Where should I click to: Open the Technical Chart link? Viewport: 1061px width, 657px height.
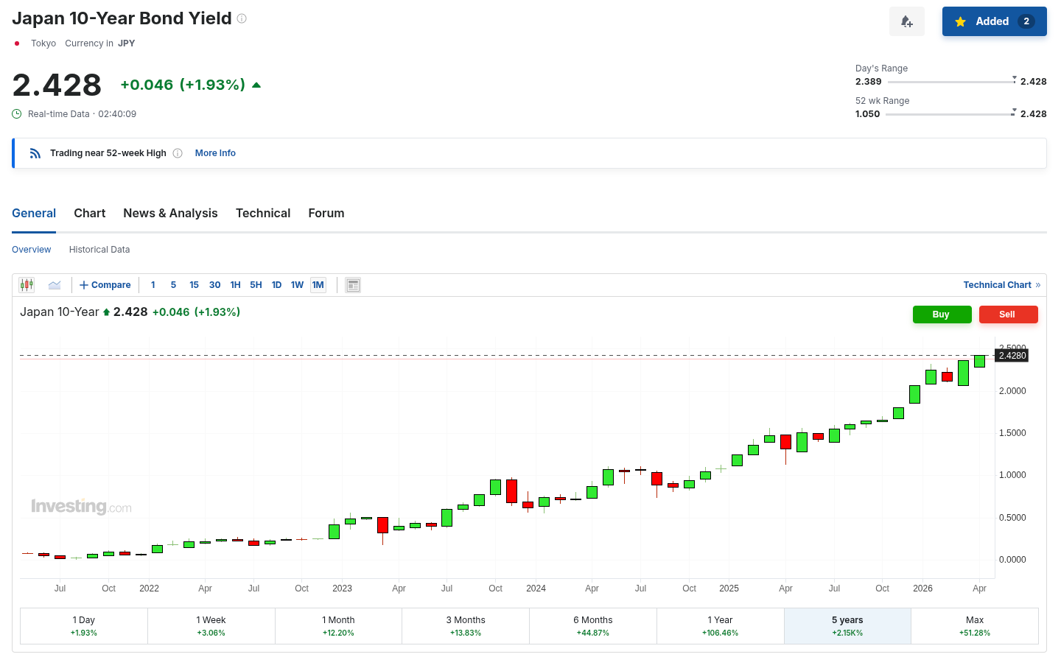click(1002, 285)
